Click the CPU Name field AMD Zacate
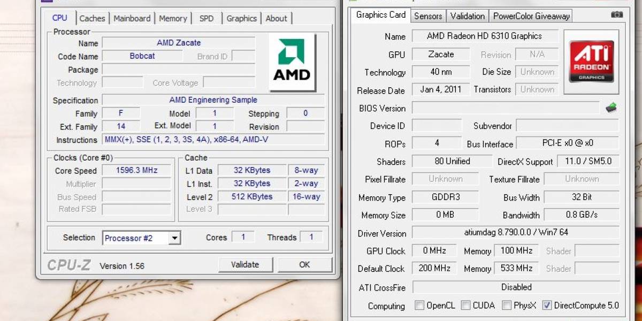 [x=179, y=43]
